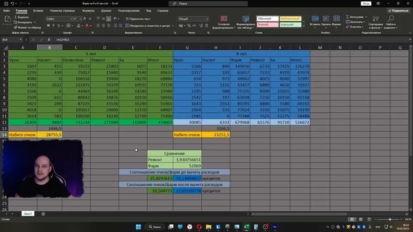This screenshot has width=413, height=232.
Task: Expand the cell styles gallery
Action: coord(303,26)
